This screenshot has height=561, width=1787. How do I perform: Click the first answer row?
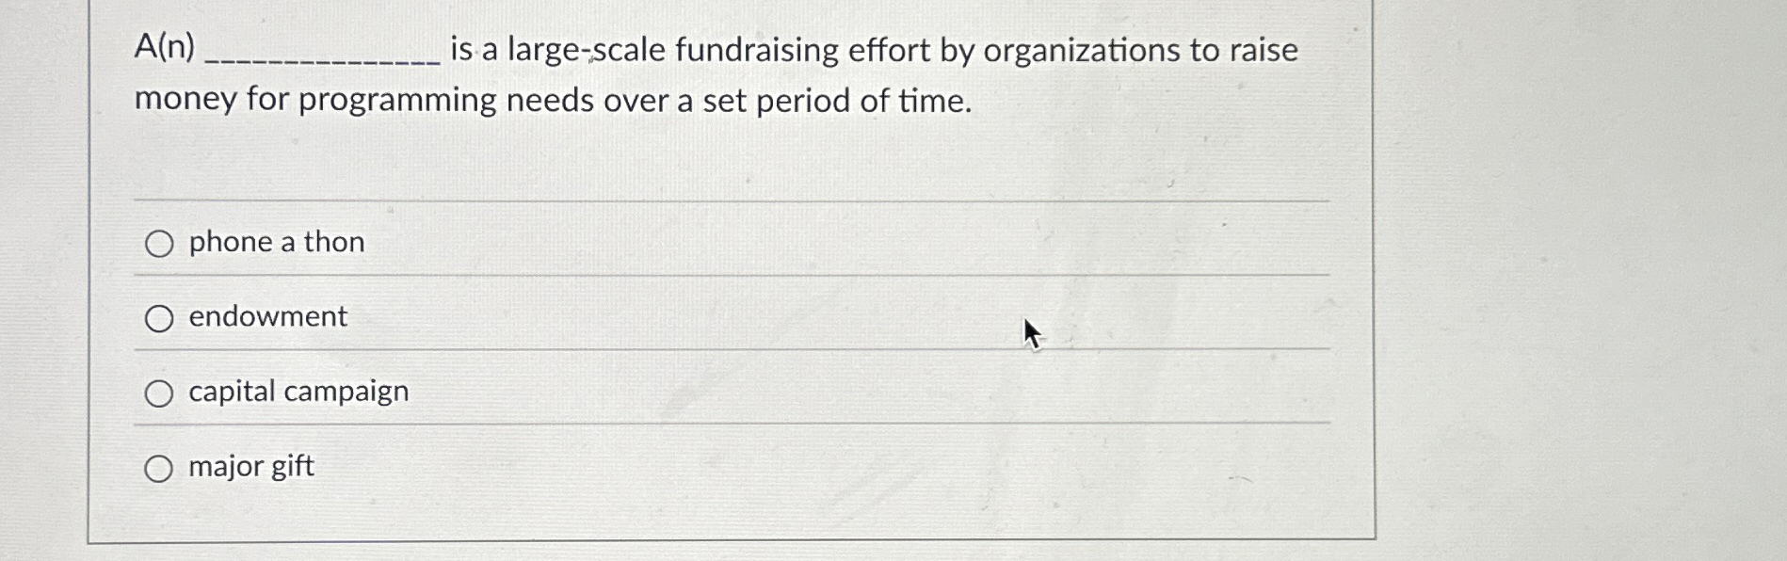659,242
